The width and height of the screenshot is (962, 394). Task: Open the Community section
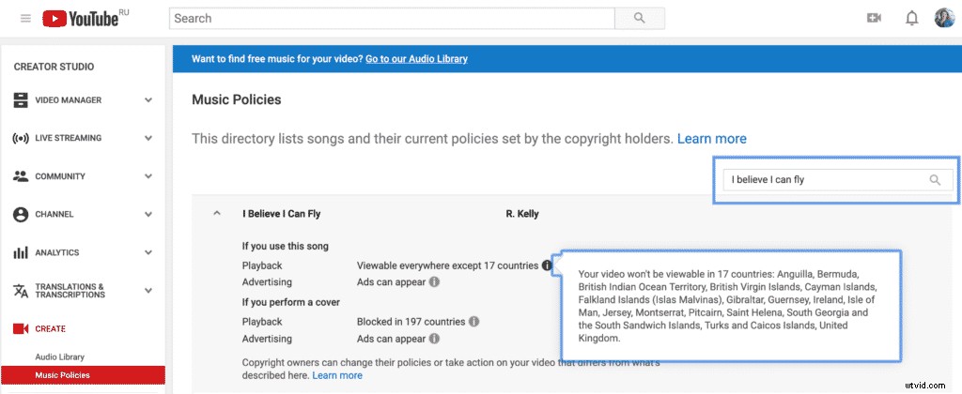pyautogui.click(x=60, y=176)
